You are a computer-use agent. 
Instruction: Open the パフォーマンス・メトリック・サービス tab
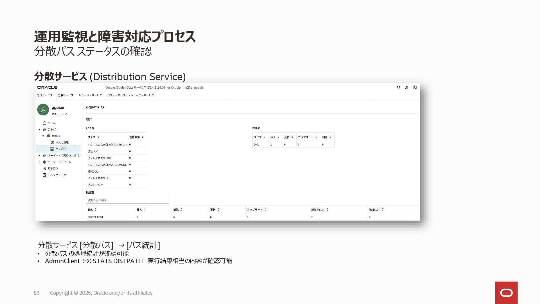(x=130, y=95)
